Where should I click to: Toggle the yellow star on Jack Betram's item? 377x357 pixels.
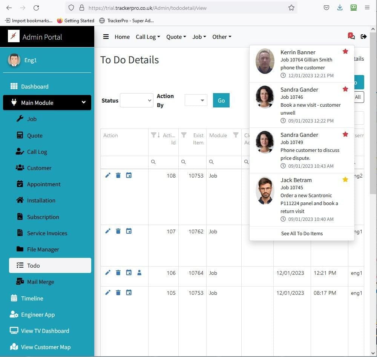[345, 180]
